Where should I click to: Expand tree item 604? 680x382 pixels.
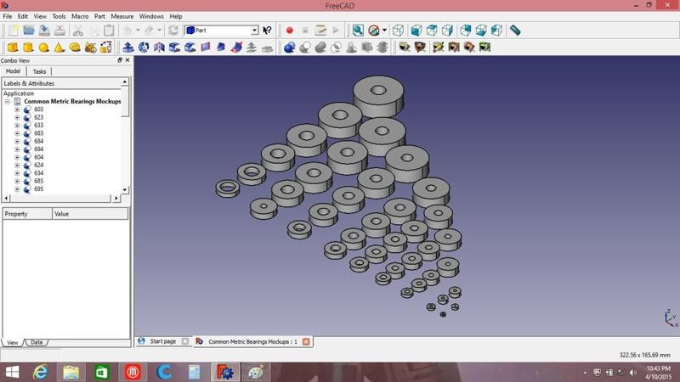pyautogui.click(x=17, y=157)
